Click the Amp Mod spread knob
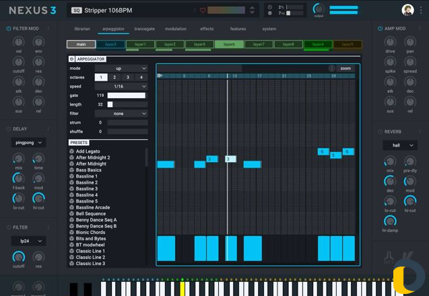Screen dimensions: 429x296 [410, 62]
